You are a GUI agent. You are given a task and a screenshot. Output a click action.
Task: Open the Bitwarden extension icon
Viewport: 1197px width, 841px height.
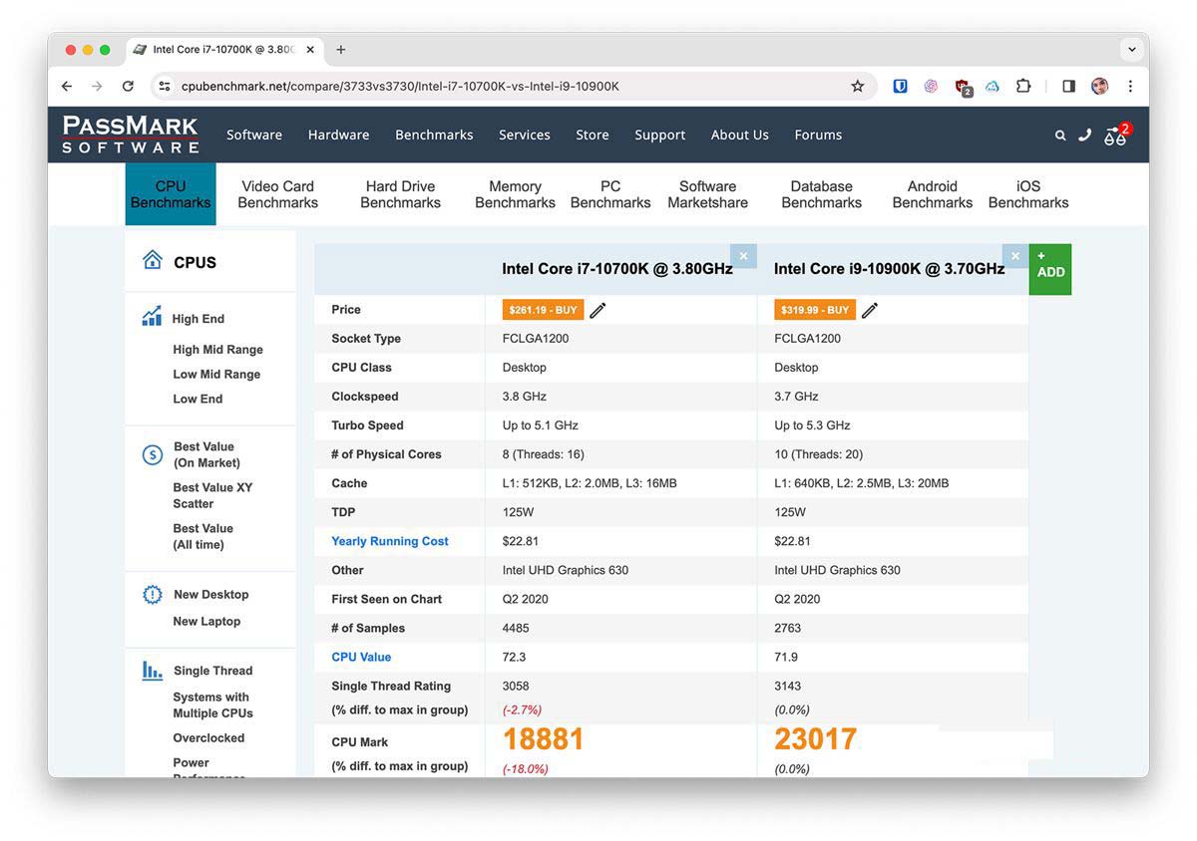pyautogui.click(x=900, y=87)
